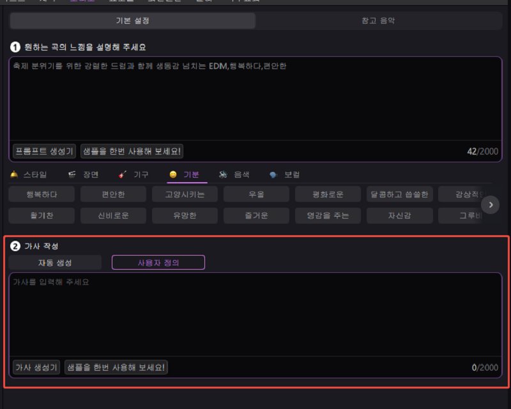Toggle the 달콤하고 씁쓸한 mood tag

tap(400, 194)
